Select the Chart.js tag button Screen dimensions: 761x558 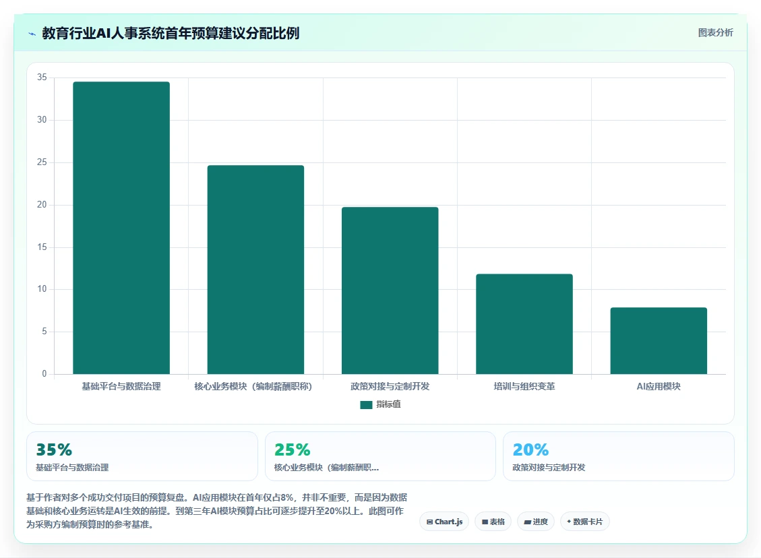tap(444, 522)
